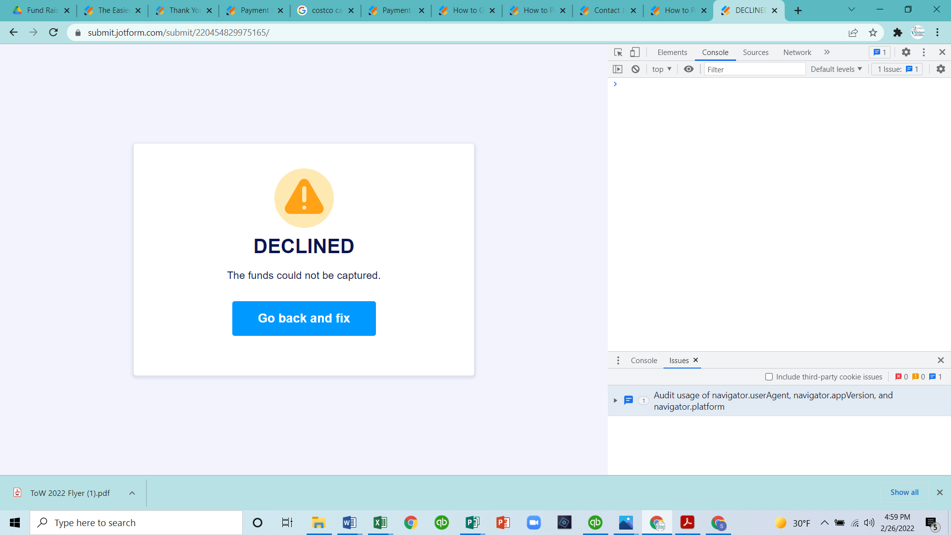
Task: Toggle the live expression eye icon
Action: [688, 69]
